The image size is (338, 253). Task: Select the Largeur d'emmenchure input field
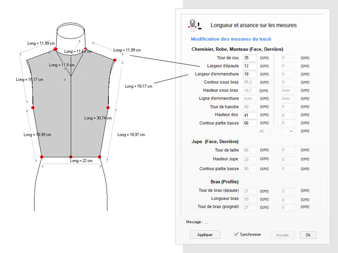click(249, 74)
